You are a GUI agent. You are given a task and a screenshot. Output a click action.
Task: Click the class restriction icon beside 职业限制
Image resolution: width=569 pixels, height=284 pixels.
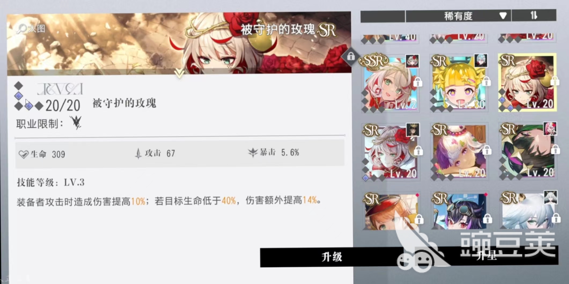click(76, 123)
